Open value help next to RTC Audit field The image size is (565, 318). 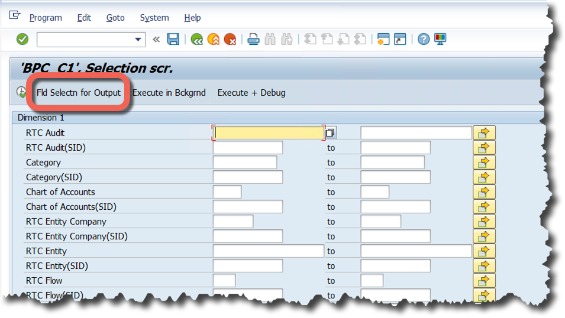click(330, 133)
